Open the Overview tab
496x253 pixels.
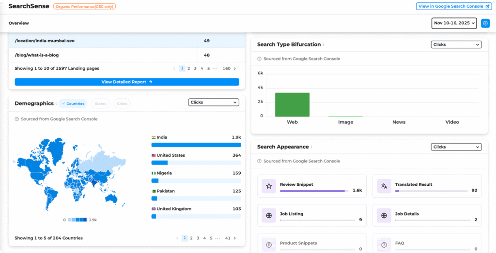coord(19,23)
